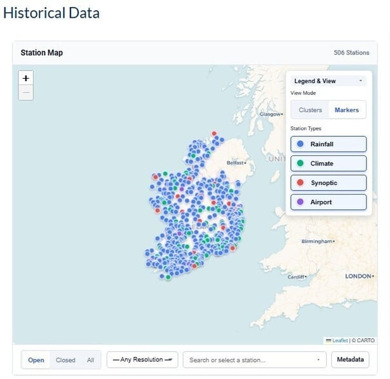The height and width of the screenshot is (379, 390).
Task: Toggle Synoptic station type filter
Action: (x=328, y=183)
